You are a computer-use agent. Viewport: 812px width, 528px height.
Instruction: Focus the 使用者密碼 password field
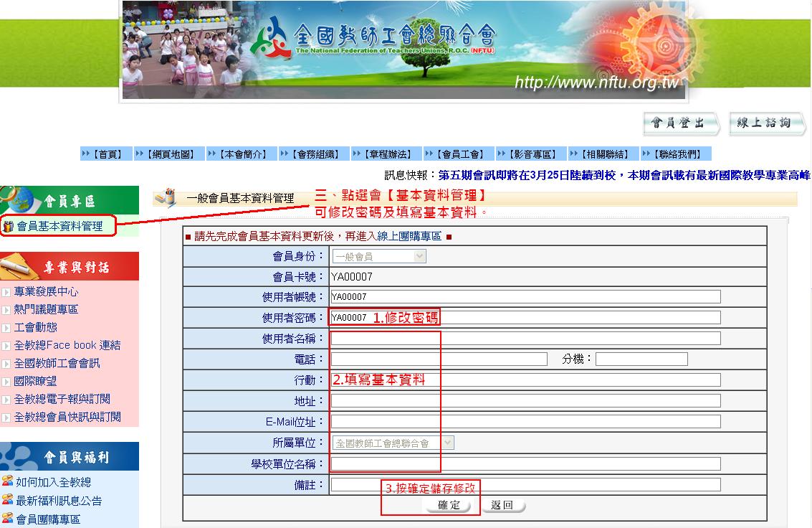coord(525,318)
